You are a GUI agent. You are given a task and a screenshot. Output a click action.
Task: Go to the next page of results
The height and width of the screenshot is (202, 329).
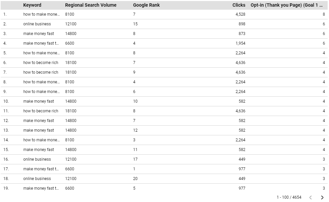(x=322, y=197)
